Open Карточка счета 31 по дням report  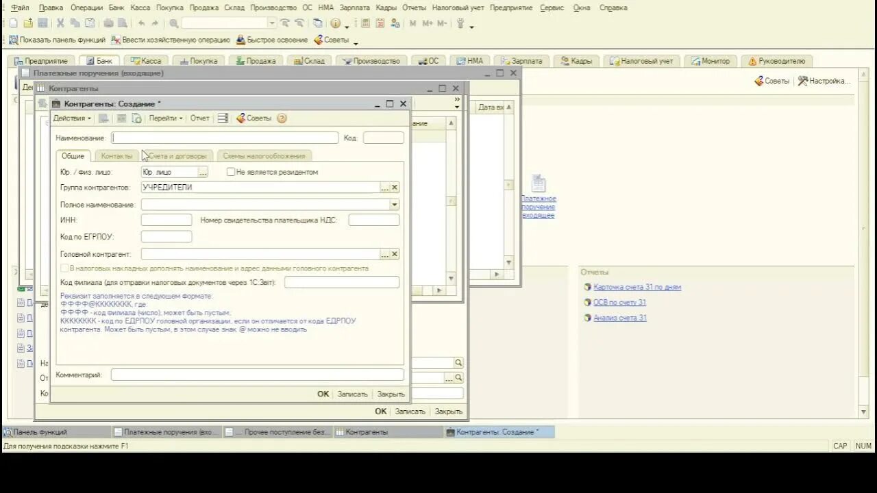(637, 288)
